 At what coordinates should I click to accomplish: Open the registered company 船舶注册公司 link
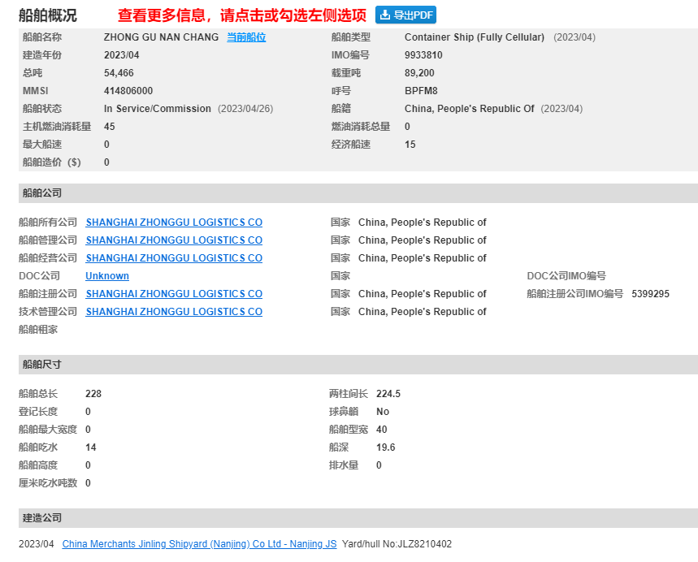(x=174, y=294)
